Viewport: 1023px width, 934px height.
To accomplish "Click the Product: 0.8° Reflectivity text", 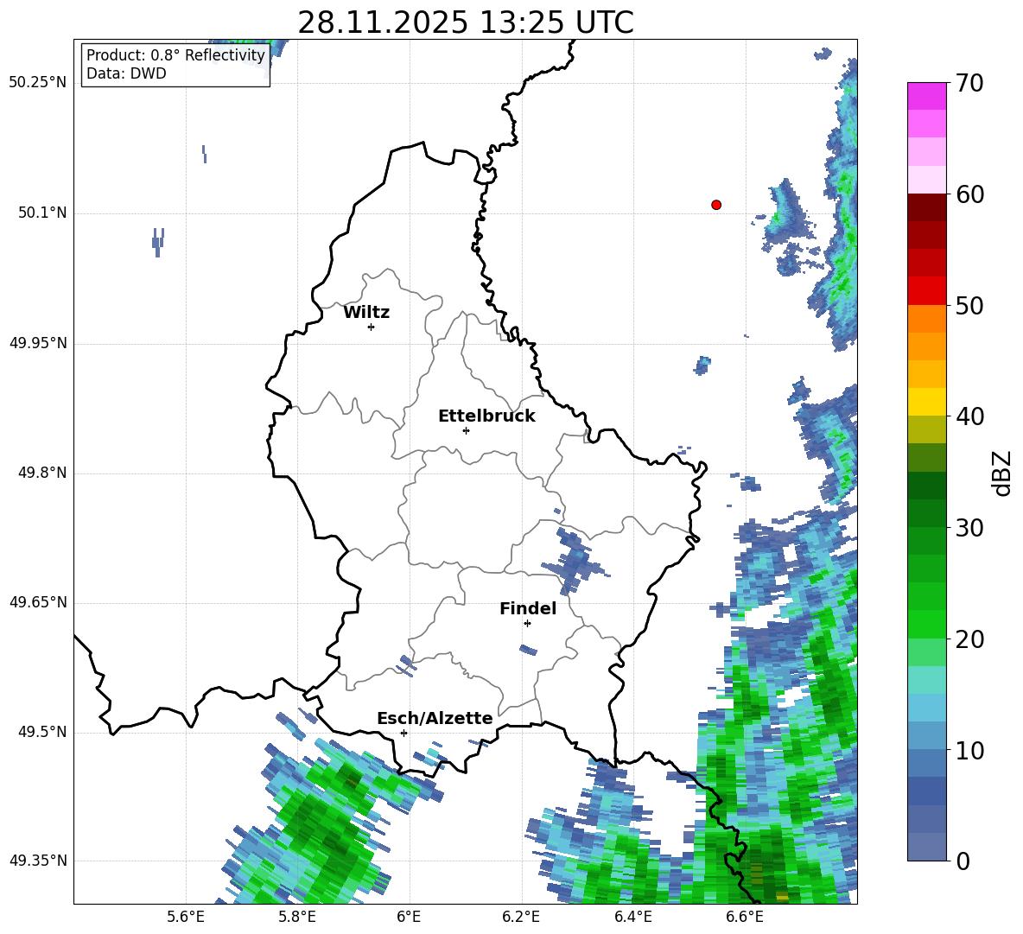I will point(175,55).
